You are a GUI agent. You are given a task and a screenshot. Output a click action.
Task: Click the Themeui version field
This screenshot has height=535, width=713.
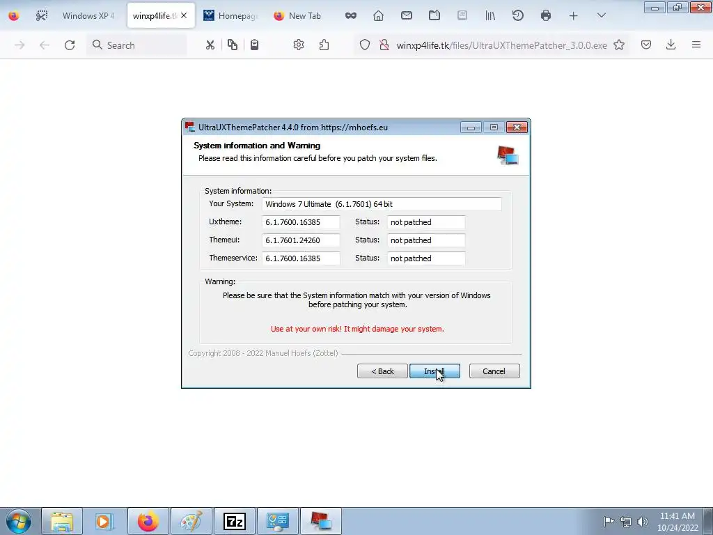[301, 240]
